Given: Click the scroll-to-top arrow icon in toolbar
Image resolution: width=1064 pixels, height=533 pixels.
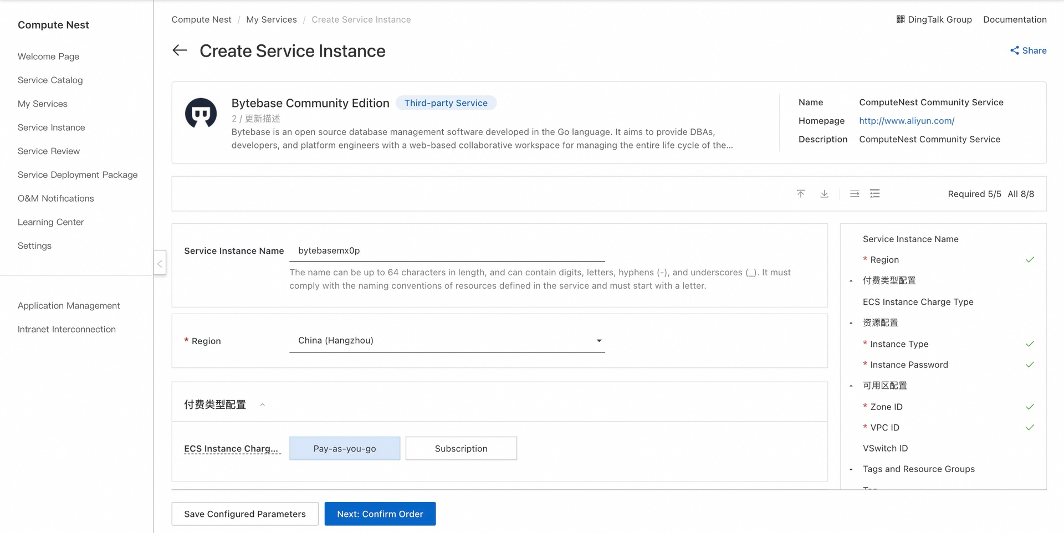Looking at the screenshot, I should [800, 193].
